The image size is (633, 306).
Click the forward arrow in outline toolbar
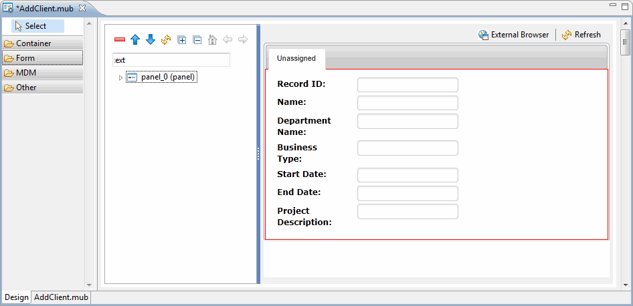[243, 39]
